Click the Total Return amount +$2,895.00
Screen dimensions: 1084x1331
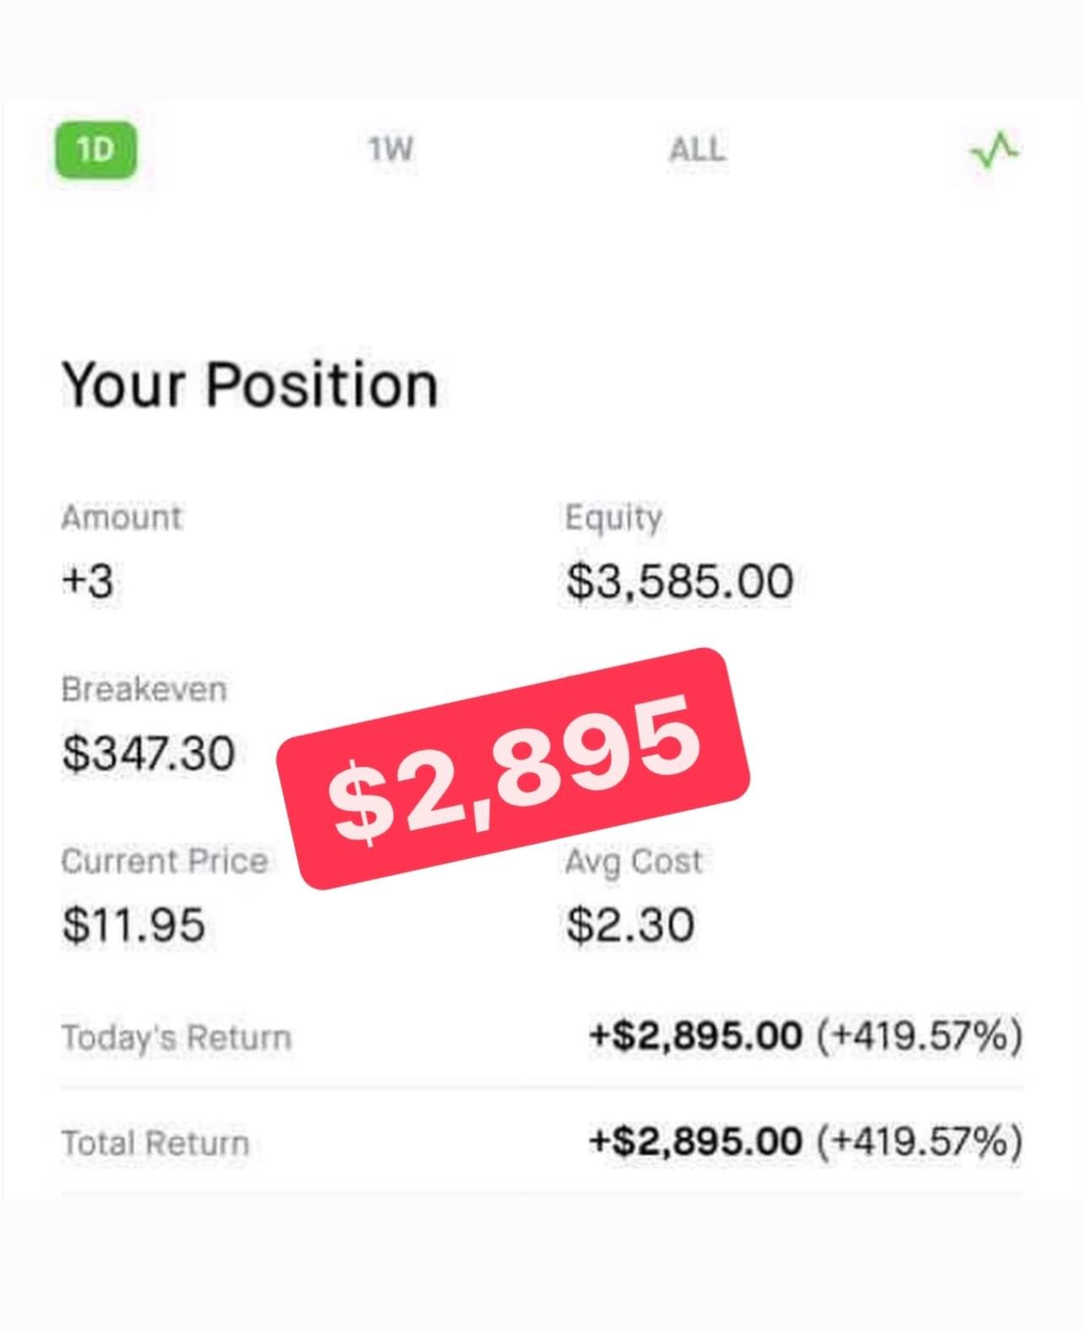pos(696,1142)
